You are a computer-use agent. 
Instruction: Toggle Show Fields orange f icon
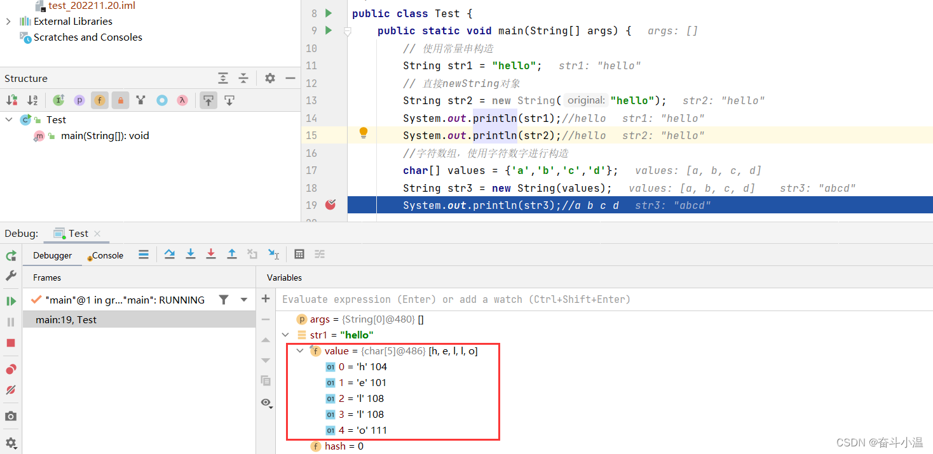(x=100, y=100)
